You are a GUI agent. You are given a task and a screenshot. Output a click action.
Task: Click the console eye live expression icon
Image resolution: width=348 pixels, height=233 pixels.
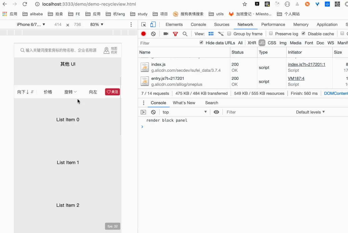216,112
